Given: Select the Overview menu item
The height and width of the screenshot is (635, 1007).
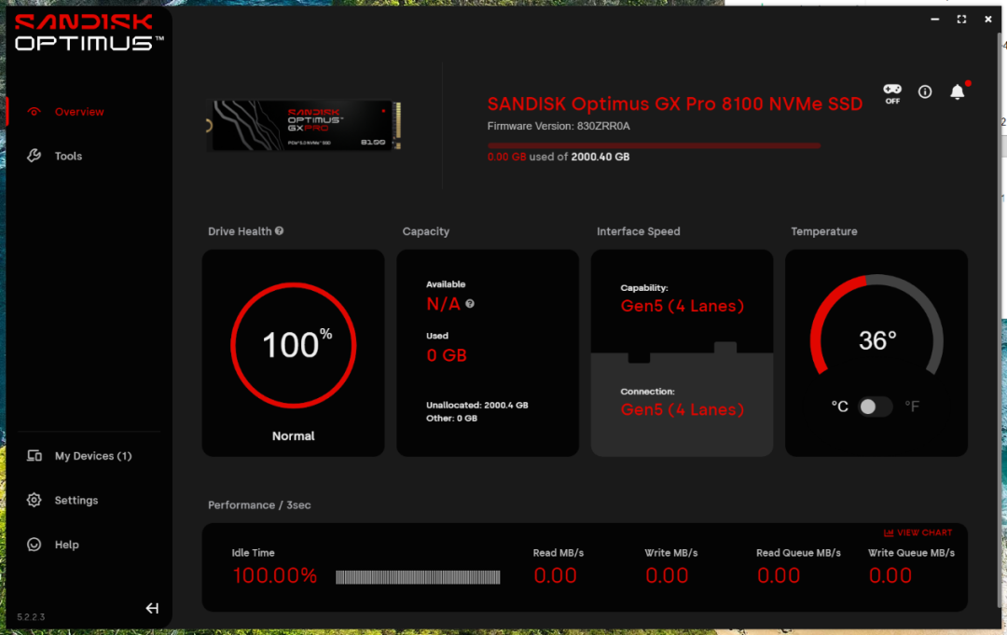Looking at the screenshot, I should tap(79, 112).
